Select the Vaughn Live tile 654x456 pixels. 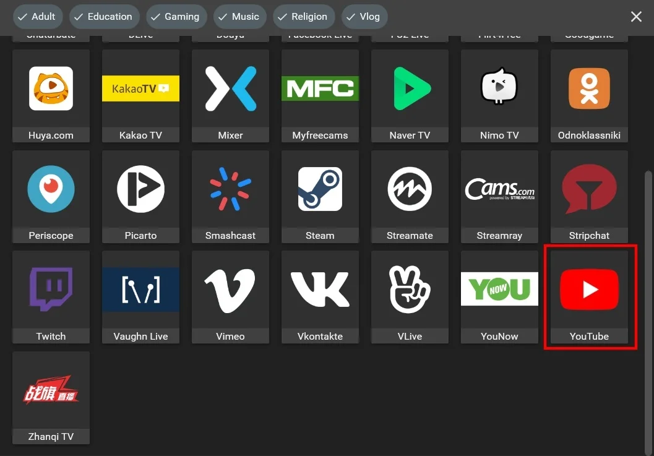coord(140,297)
